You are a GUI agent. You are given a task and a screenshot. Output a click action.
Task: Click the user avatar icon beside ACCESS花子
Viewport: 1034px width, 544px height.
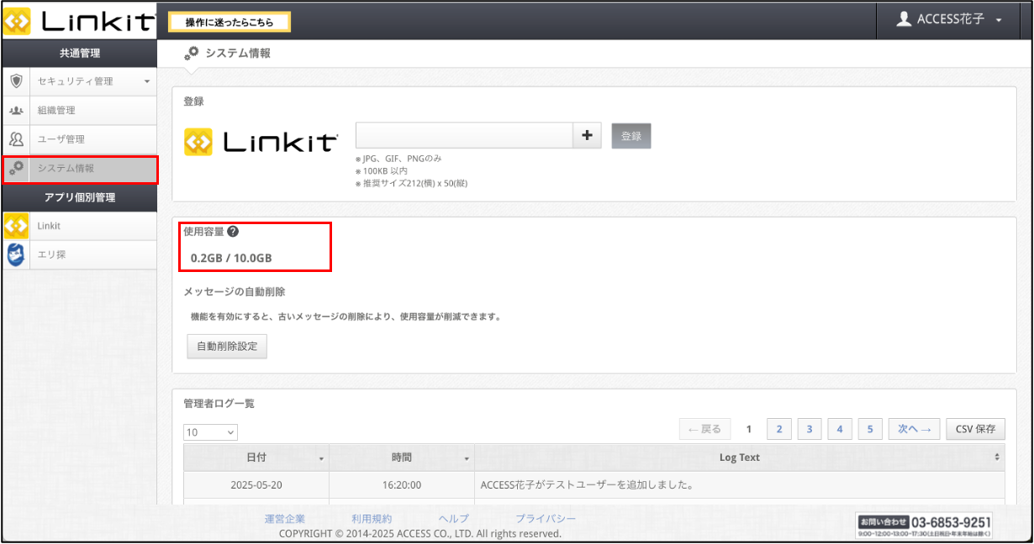pyautogui.click(x=905, y=19)
